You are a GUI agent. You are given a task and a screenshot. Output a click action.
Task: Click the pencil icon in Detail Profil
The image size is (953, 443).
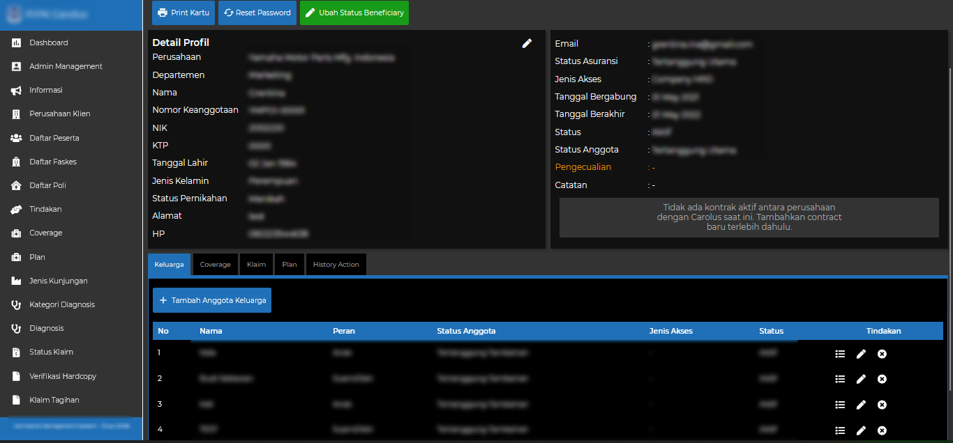tap(527, 43)
